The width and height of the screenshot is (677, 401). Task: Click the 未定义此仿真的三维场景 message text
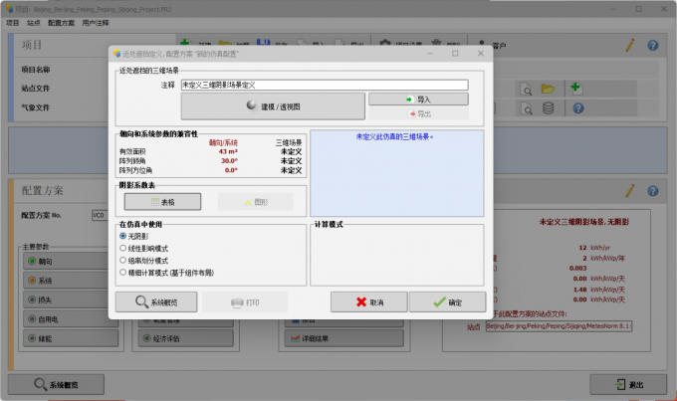tap(394, 137)
